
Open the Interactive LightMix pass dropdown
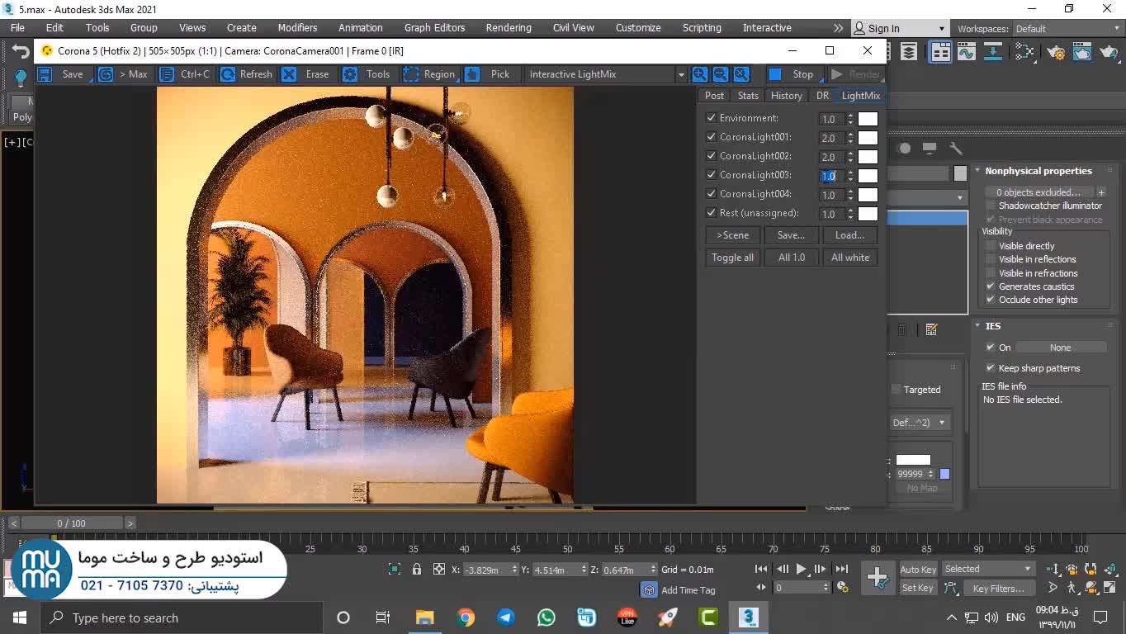[x=681, y=74]
